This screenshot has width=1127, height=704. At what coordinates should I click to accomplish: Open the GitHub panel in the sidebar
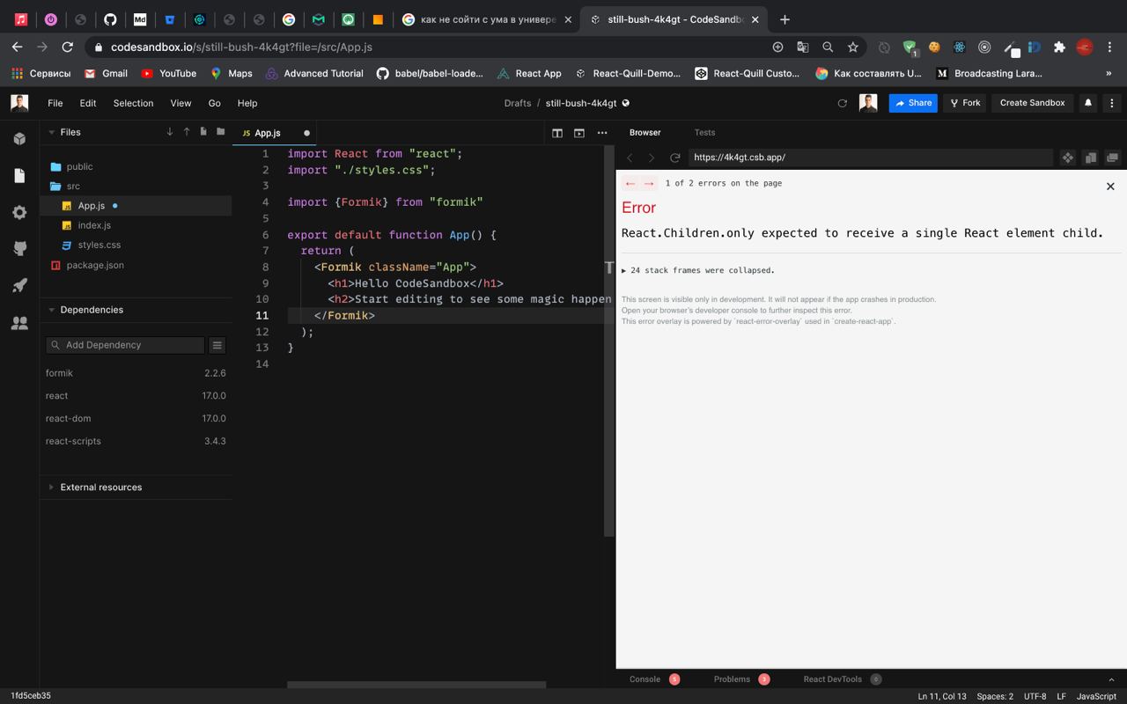pyautogui.click(x=19, y=249)
